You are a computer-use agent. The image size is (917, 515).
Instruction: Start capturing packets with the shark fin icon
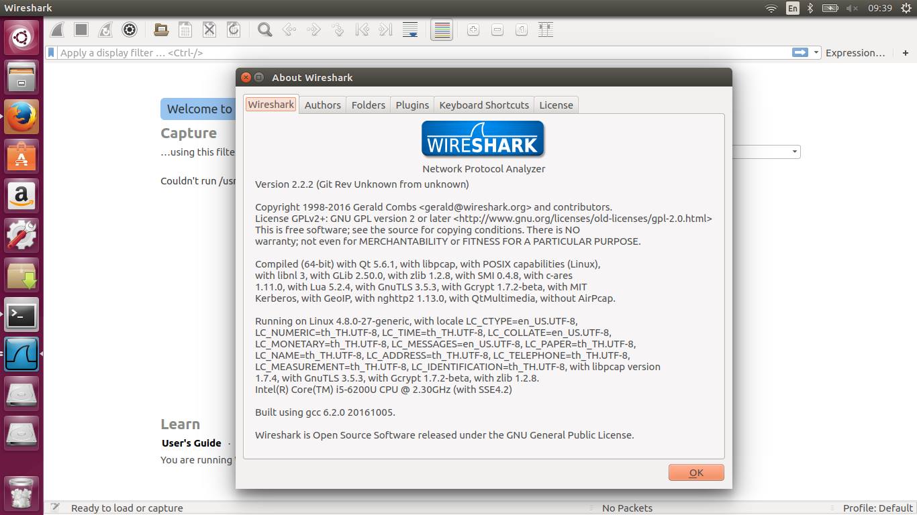point(58,30)
